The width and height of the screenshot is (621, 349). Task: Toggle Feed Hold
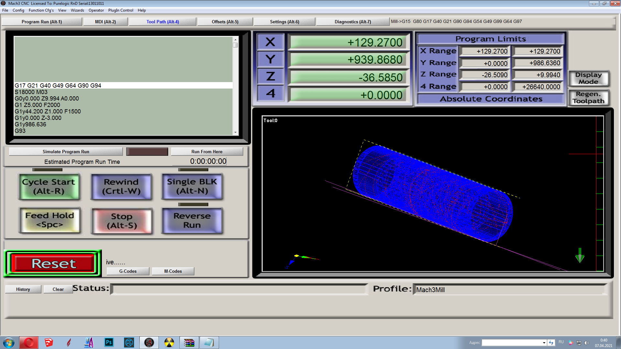click(50, 220)
